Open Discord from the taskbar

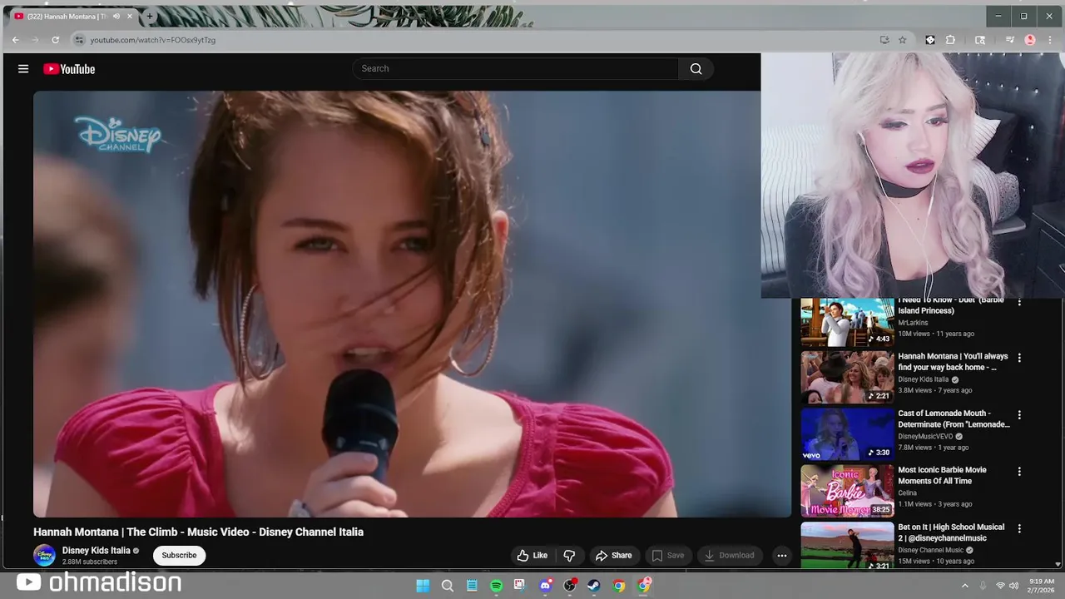(545, 586)
